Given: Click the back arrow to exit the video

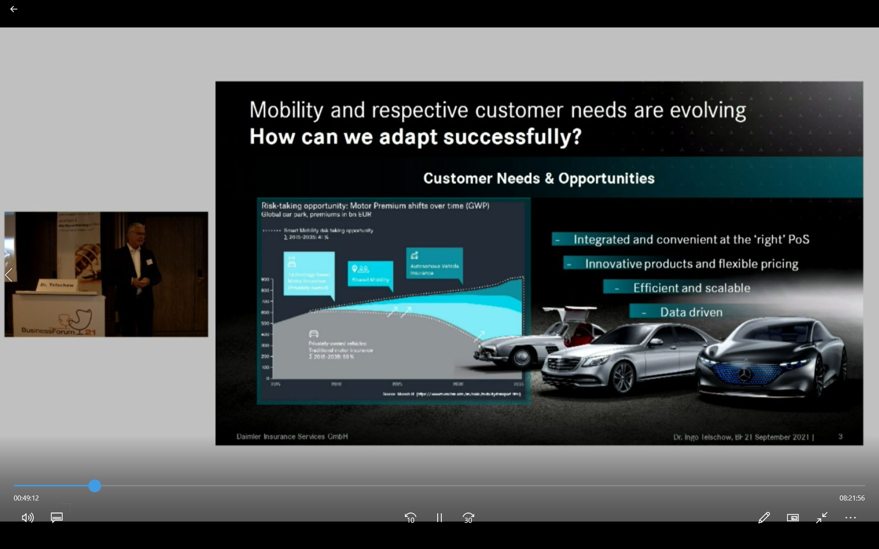Looking at the screenshot, I should (14, 9).
